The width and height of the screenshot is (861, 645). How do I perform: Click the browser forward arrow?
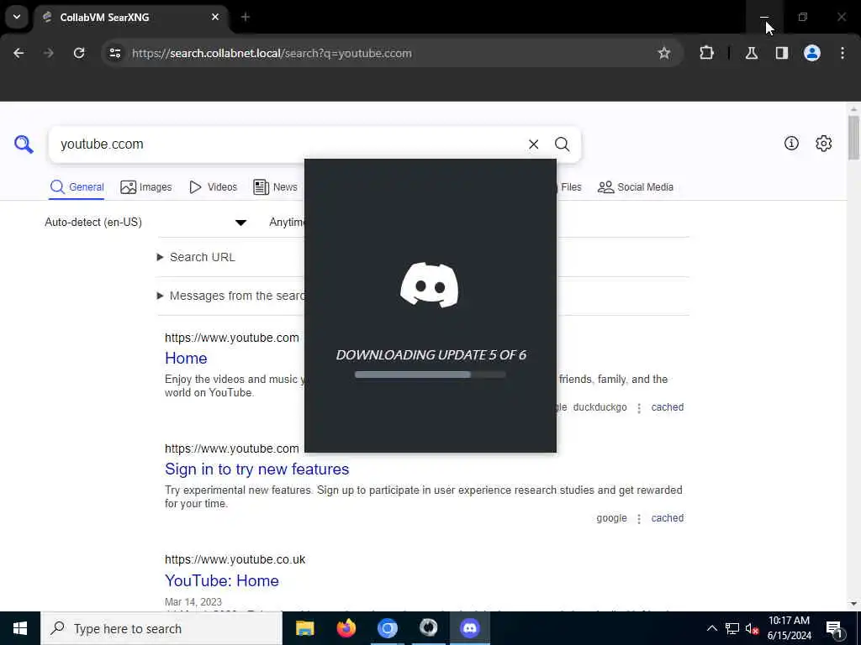click(x=49, y=53)
